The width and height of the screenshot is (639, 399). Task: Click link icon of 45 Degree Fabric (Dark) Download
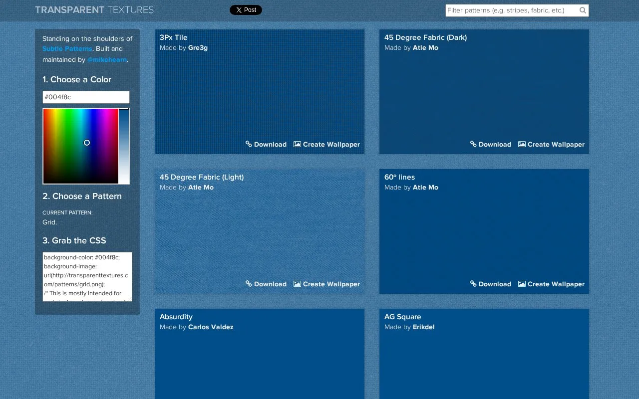pyautogui.click(x=473, y=144)
